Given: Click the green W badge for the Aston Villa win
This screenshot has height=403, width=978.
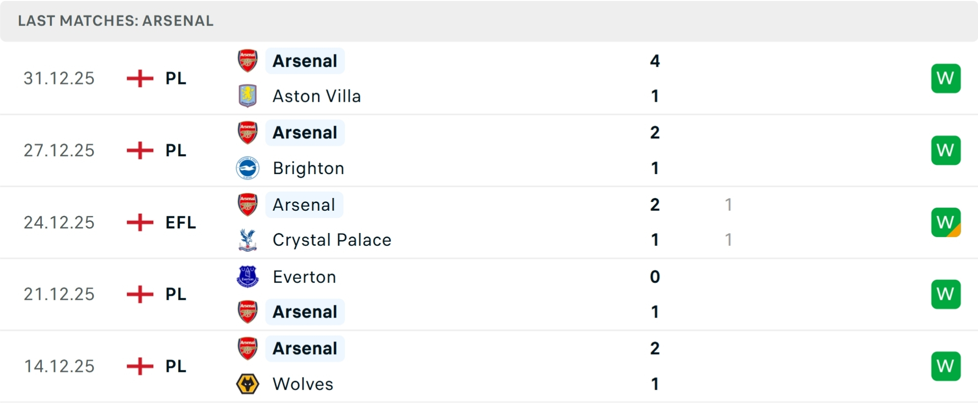Looking at the screenshot, I should tap(946, 78).
